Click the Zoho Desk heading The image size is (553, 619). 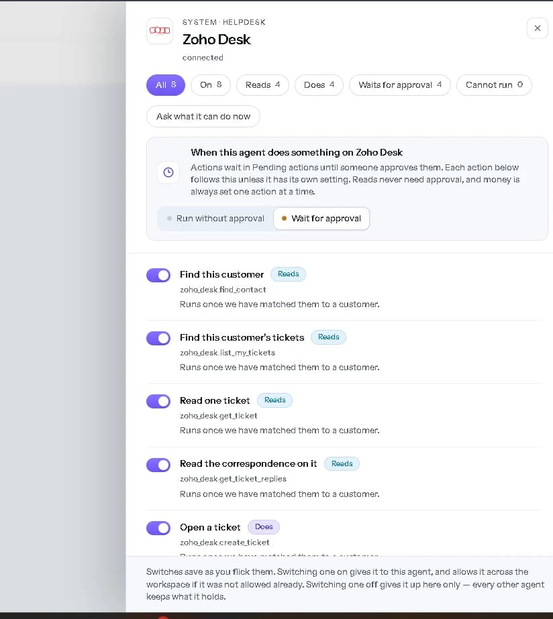point(217,40)
